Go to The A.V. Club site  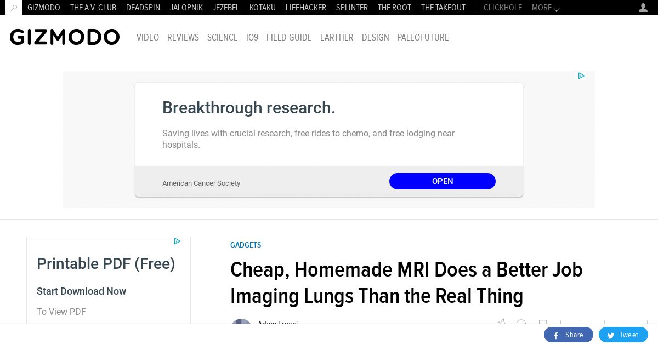pos(93,8)
